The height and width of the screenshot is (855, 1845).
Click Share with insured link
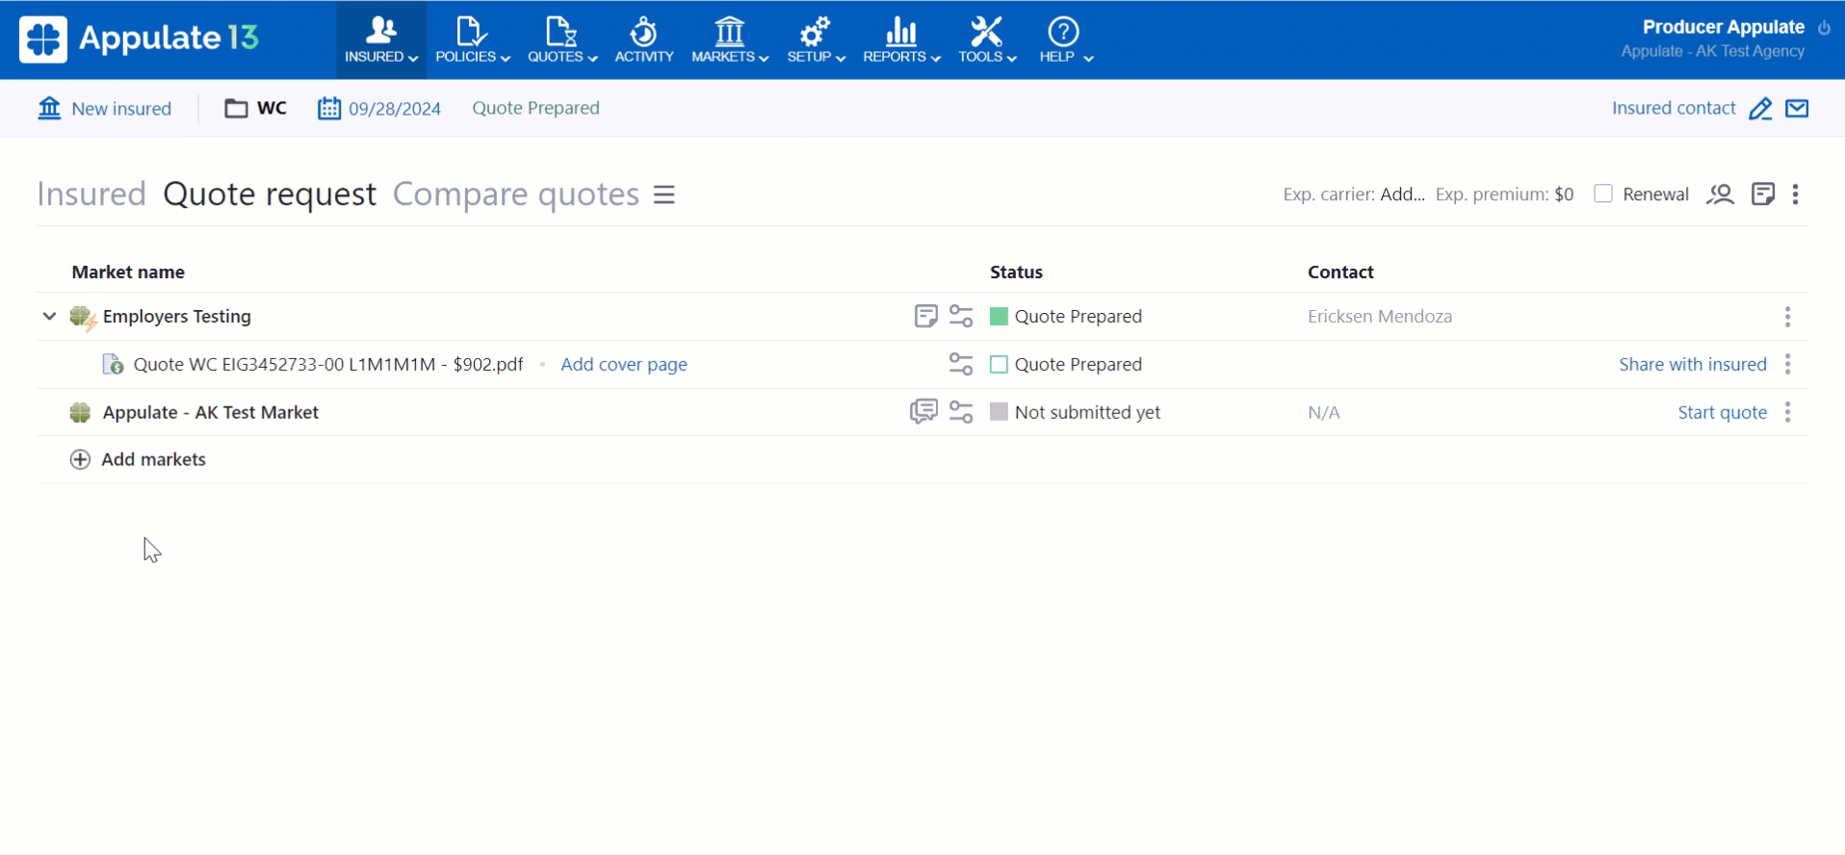(1692, 364)
